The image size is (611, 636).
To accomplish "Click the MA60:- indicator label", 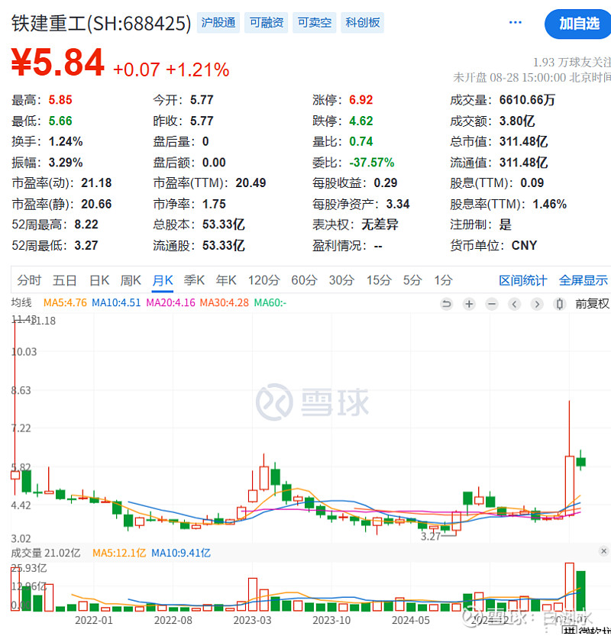I will pos(270,302).
